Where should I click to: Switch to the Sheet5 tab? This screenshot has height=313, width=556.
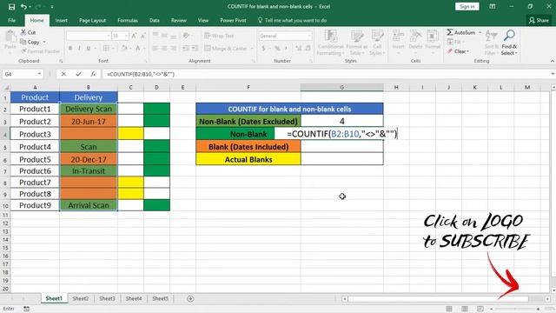pos(160,299)
